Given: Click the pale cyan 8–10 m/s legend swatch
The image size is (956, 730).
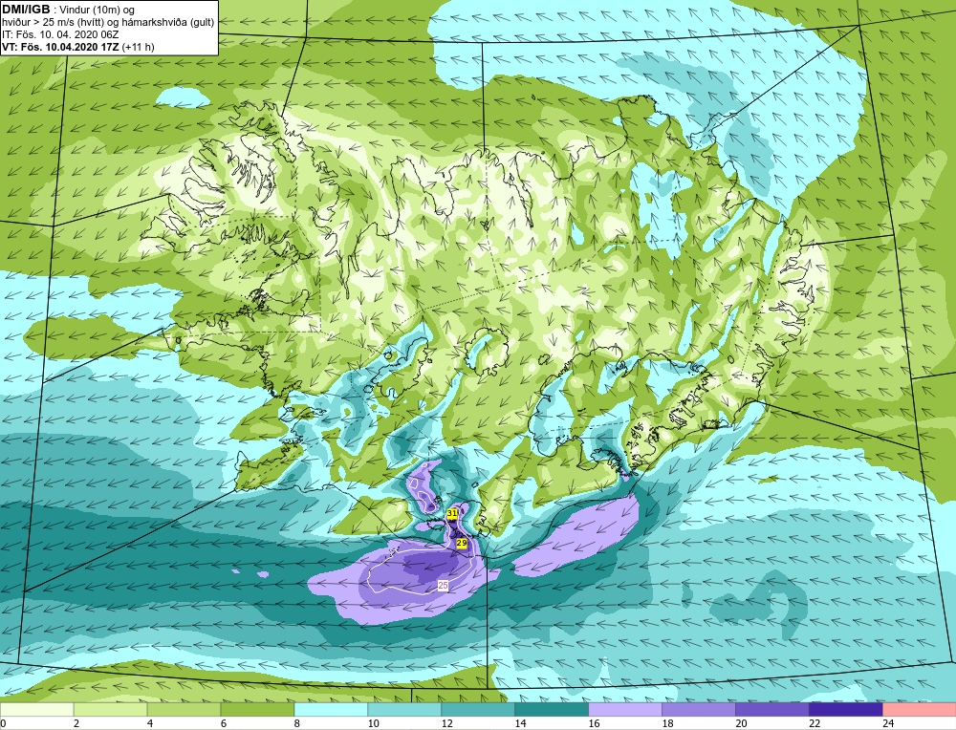Looking at the screenshot, I should point(331,709).
